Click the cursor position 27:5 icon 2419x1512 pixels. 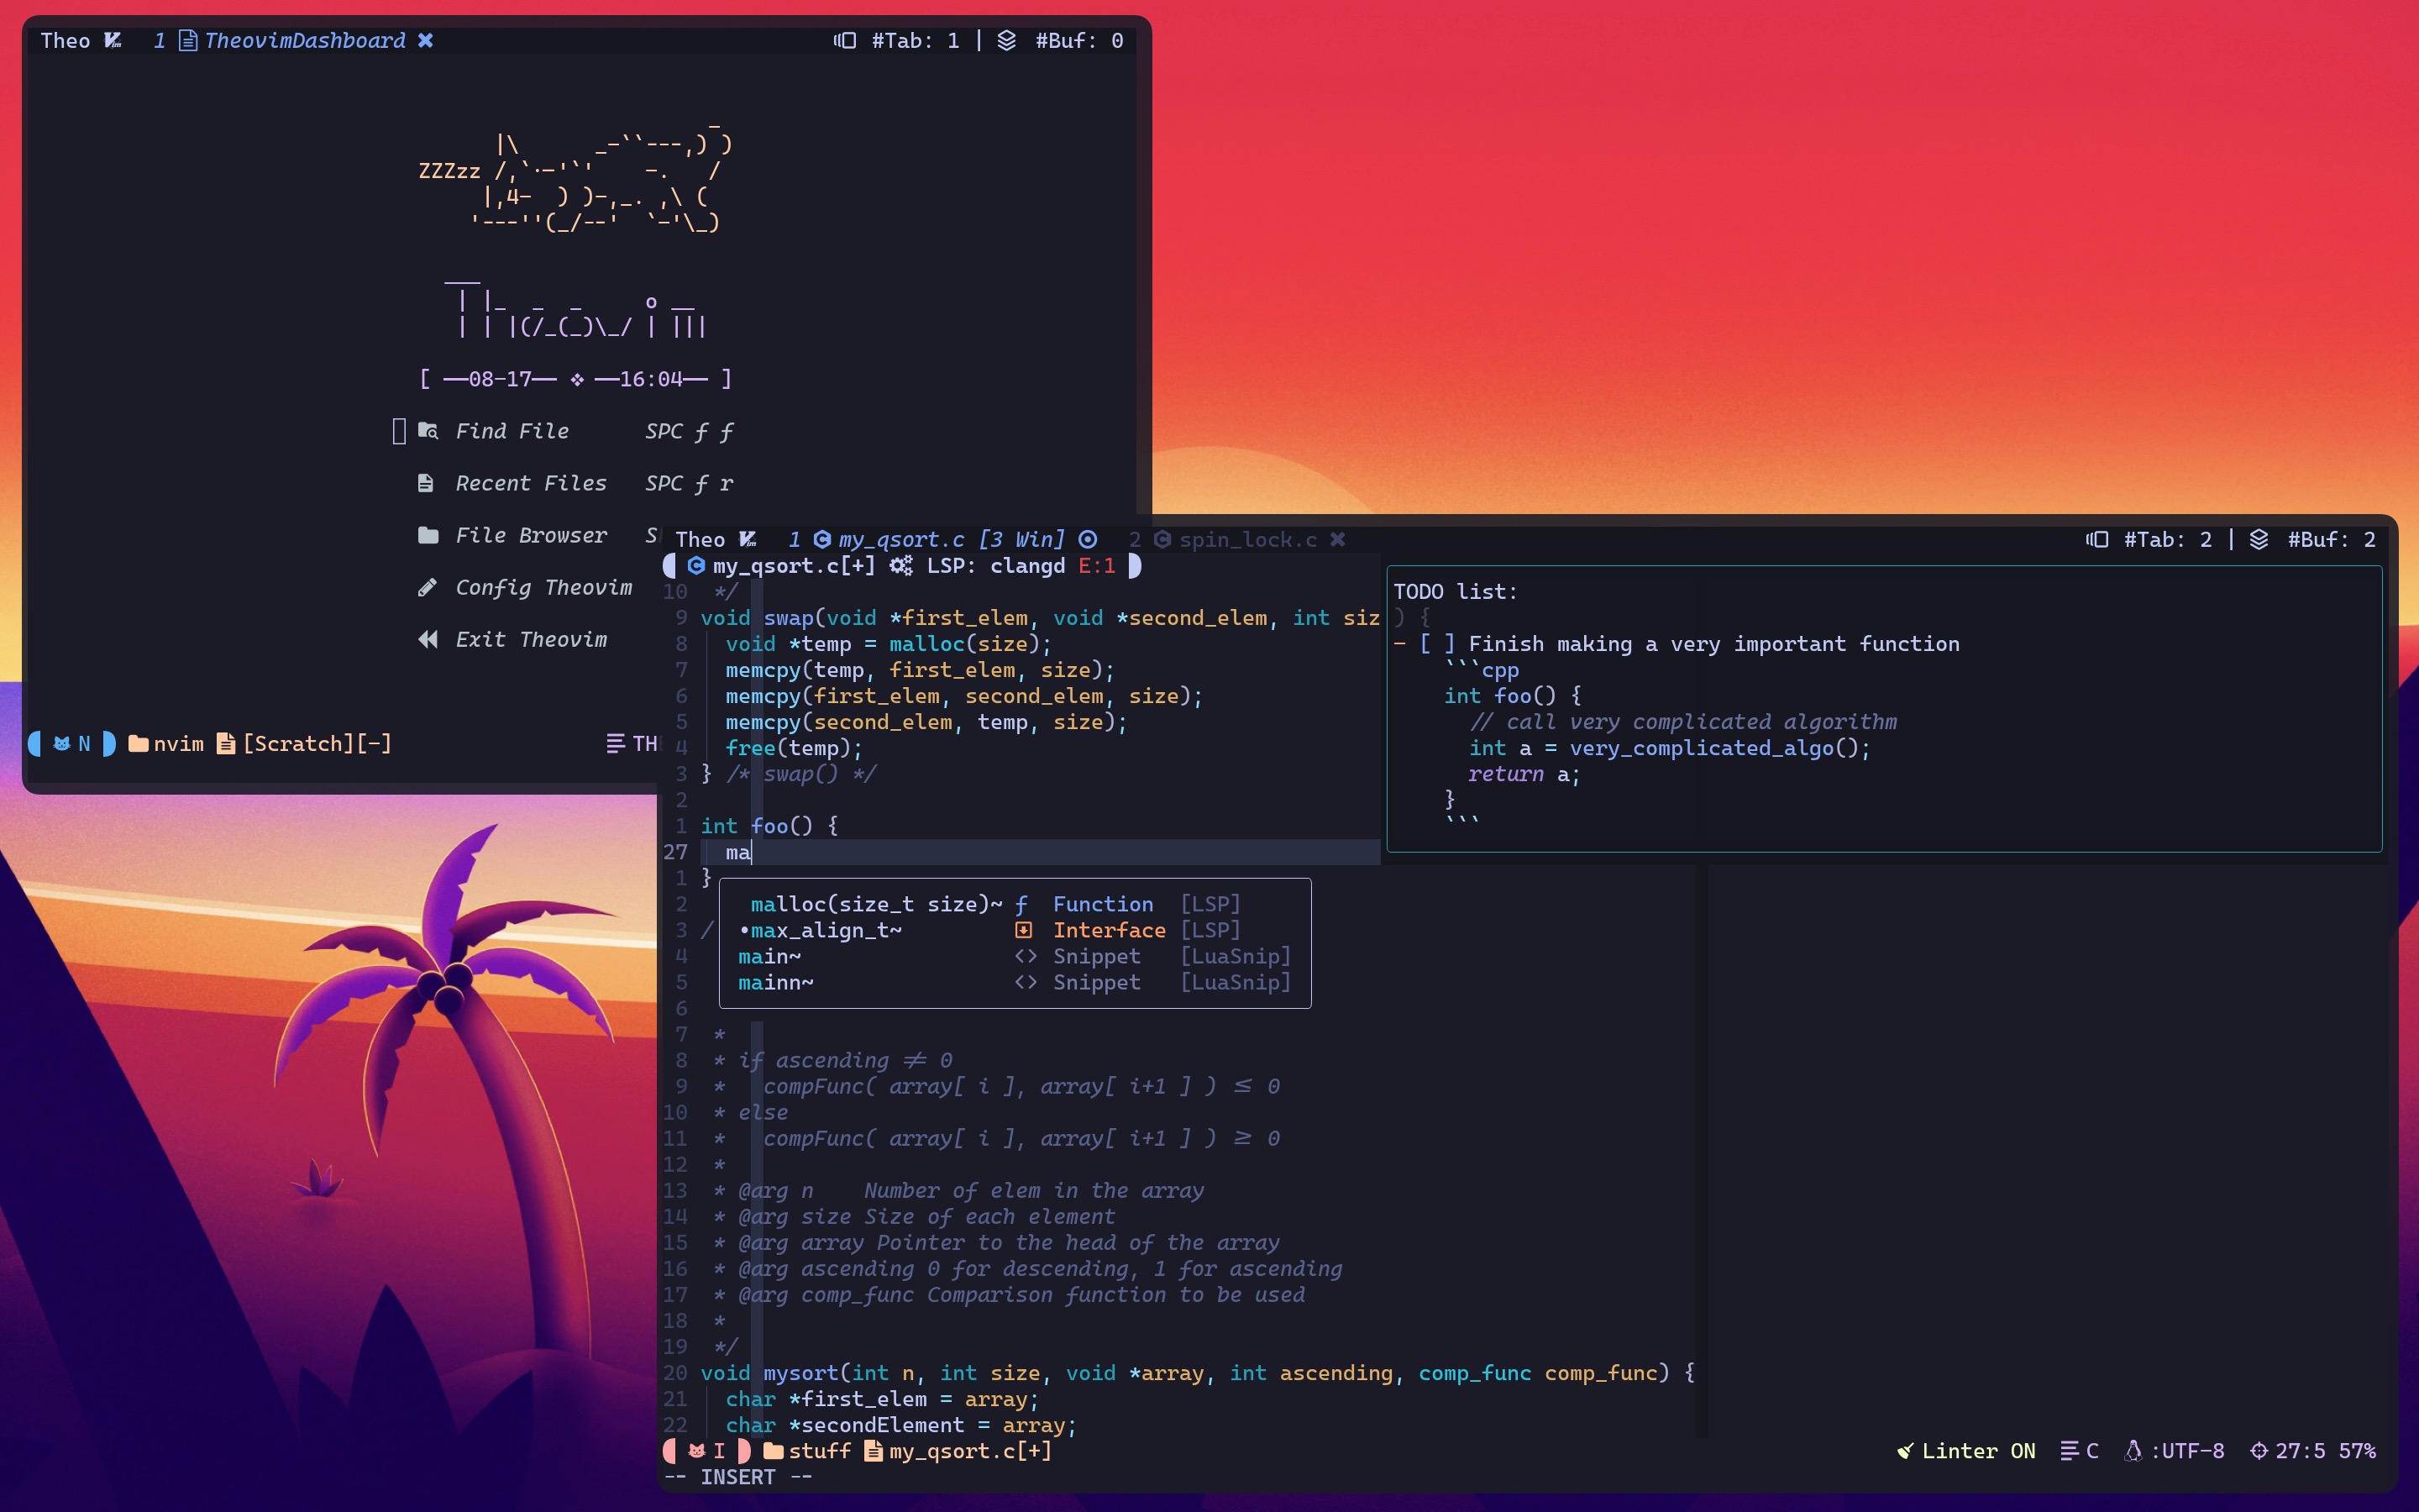click(x=2259, y=1451)
